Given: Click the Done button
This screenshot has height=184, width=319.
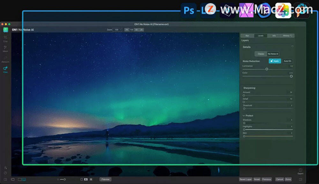Looking at the screenshot, I should pyautogui.click(x=288, y=179).
